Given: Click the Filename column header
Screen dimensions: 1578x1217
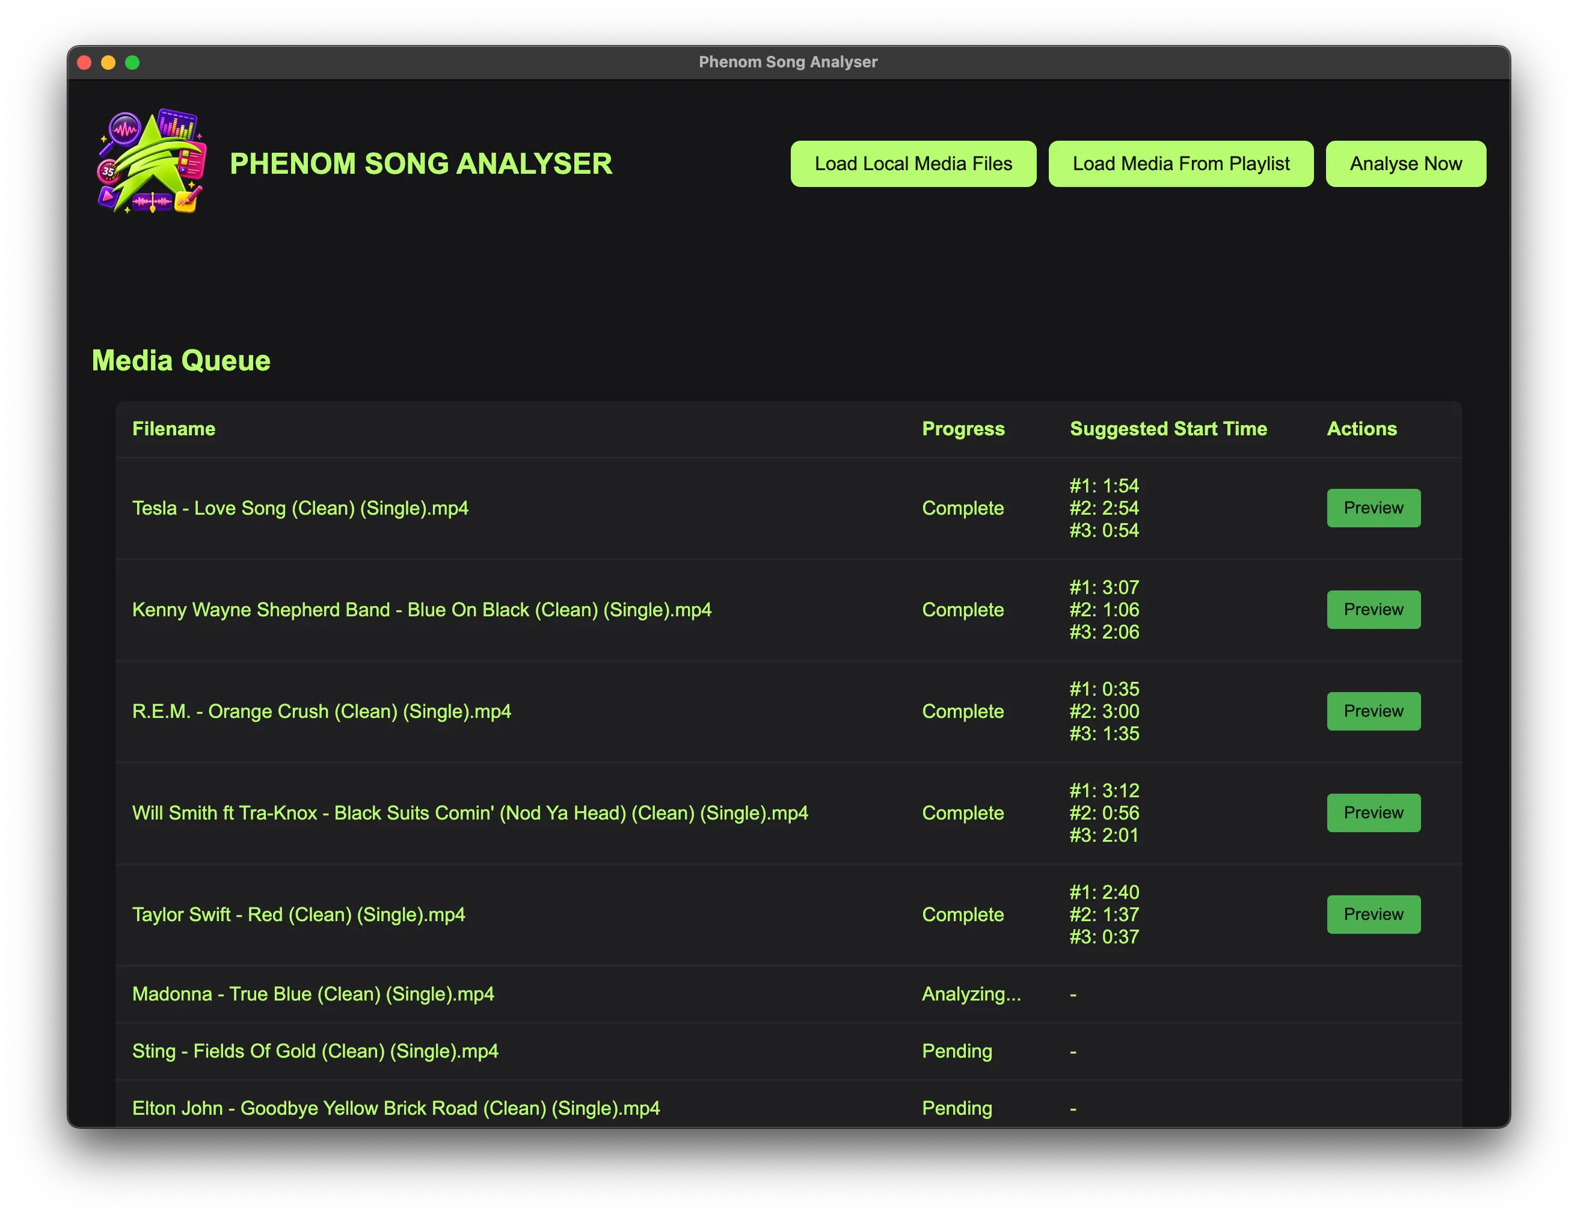Looking at the screenshot, I should pyautogui.click(x=173, y=429).
